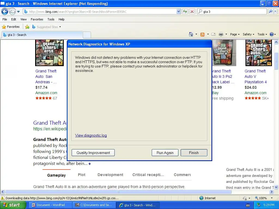Image resolution: width=279 pixels, height=209 pixels.
Task: Open recent pages dropdown next to Forward
Action: click(x=18, y=12)
